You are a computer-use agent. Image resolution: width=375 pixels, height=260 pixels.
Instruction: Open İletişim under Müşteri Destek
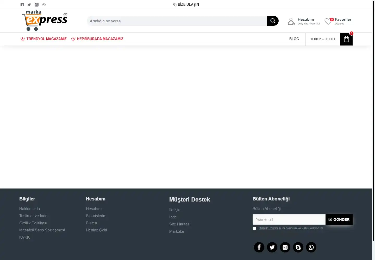pos(175,210)
